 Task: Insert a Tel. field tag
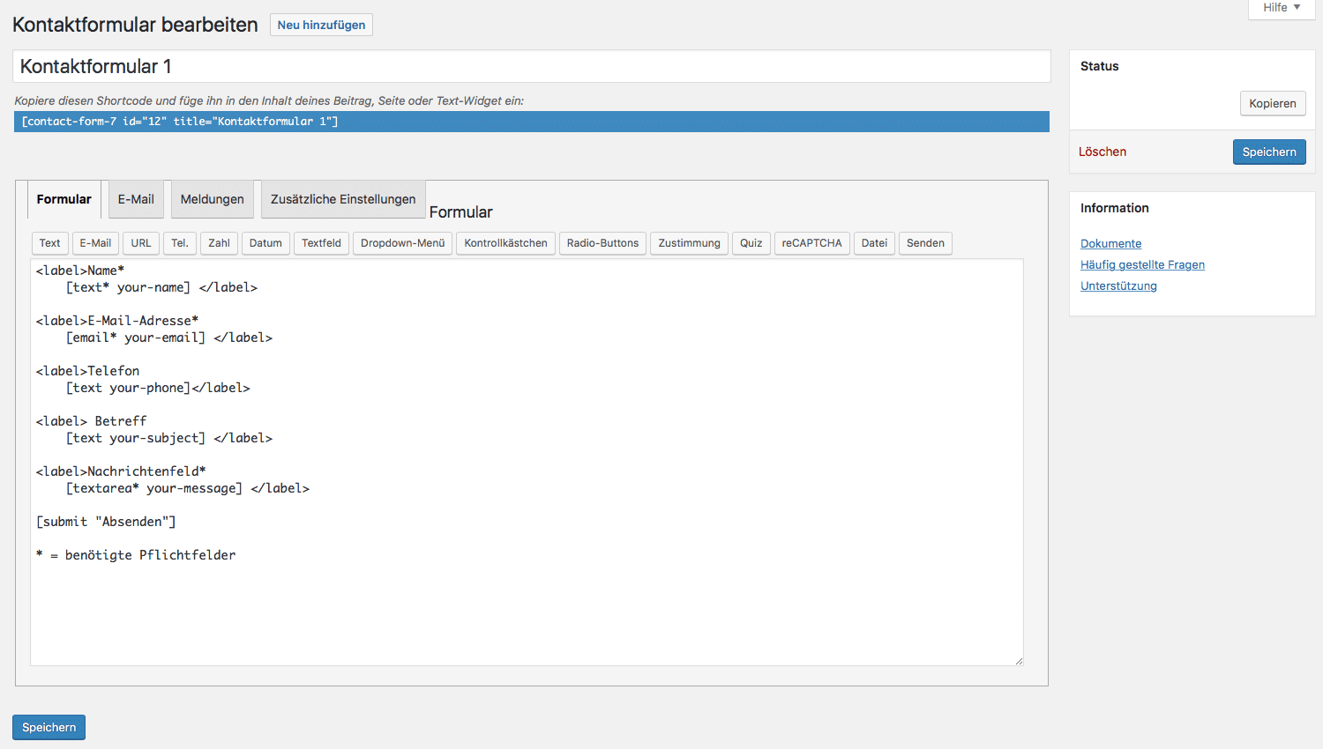click(180, 243)
